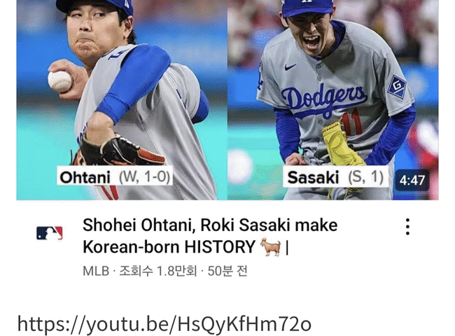This screenshot has width=455, height=336.
Task: Click the Ohtani pitching photo thumbnail
Action: pyautogui.click(x=122, y=100)
